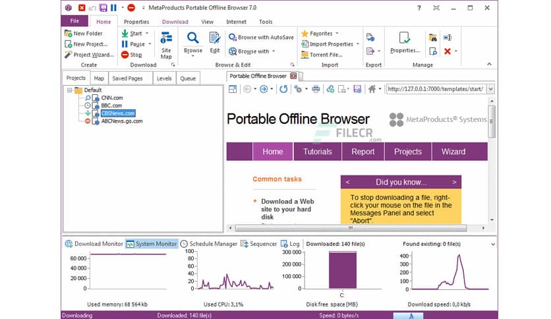Screen dimensions: 551x319
Task: Expand the Browse with dropdown
Action: tap(274, 51)
